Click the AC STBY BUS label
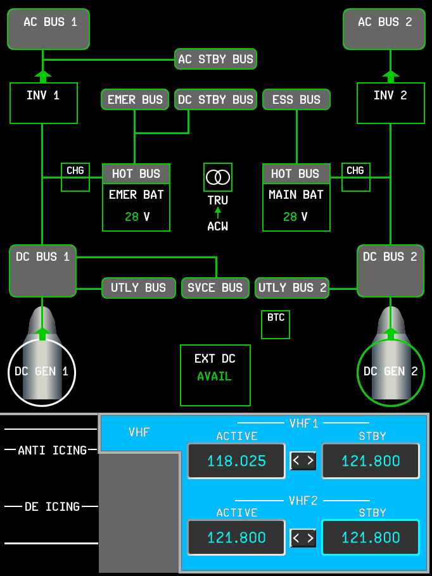 pyautogui.click(x=216, y=59)
